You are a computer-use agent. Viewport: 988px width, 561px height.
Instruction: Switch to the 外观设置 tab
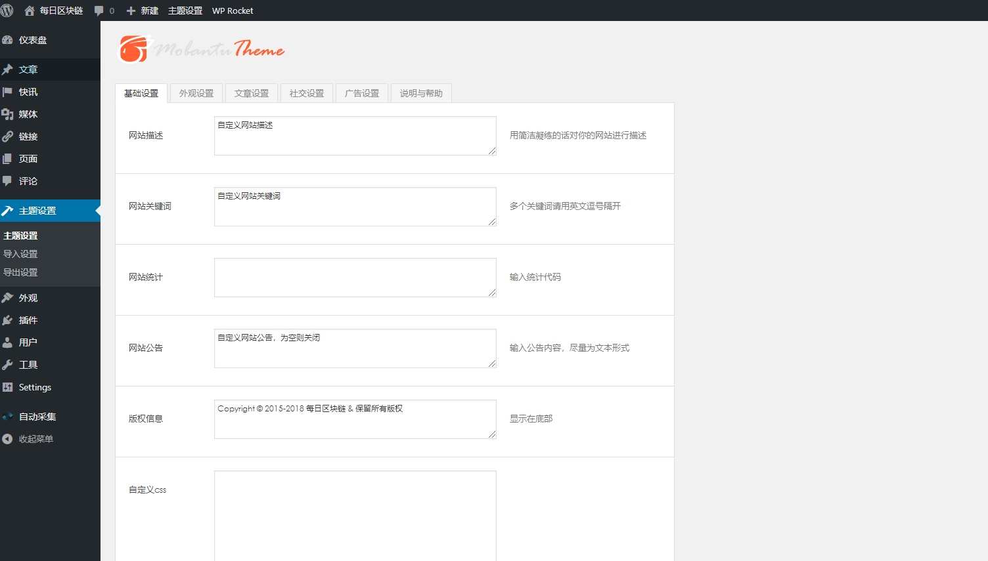click(196, 93)
